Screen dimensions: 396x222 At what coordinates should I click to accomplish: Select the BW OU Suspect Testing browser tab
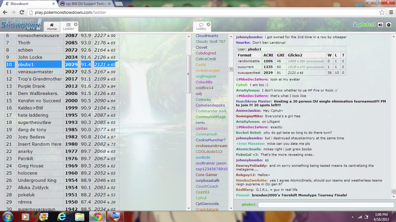pyautogui.click(x=85, y=4)
